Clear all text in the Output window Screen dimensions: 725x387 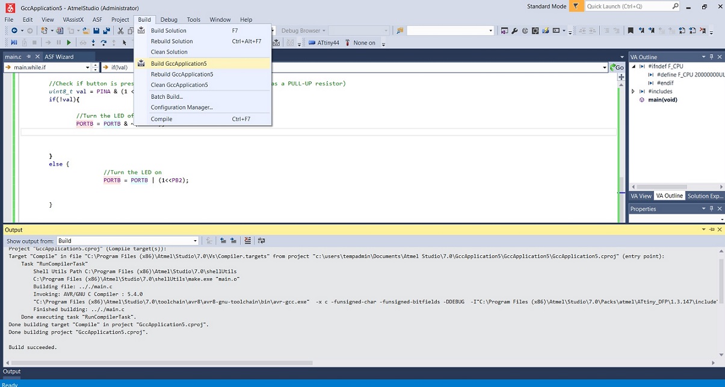pos(247,240)
